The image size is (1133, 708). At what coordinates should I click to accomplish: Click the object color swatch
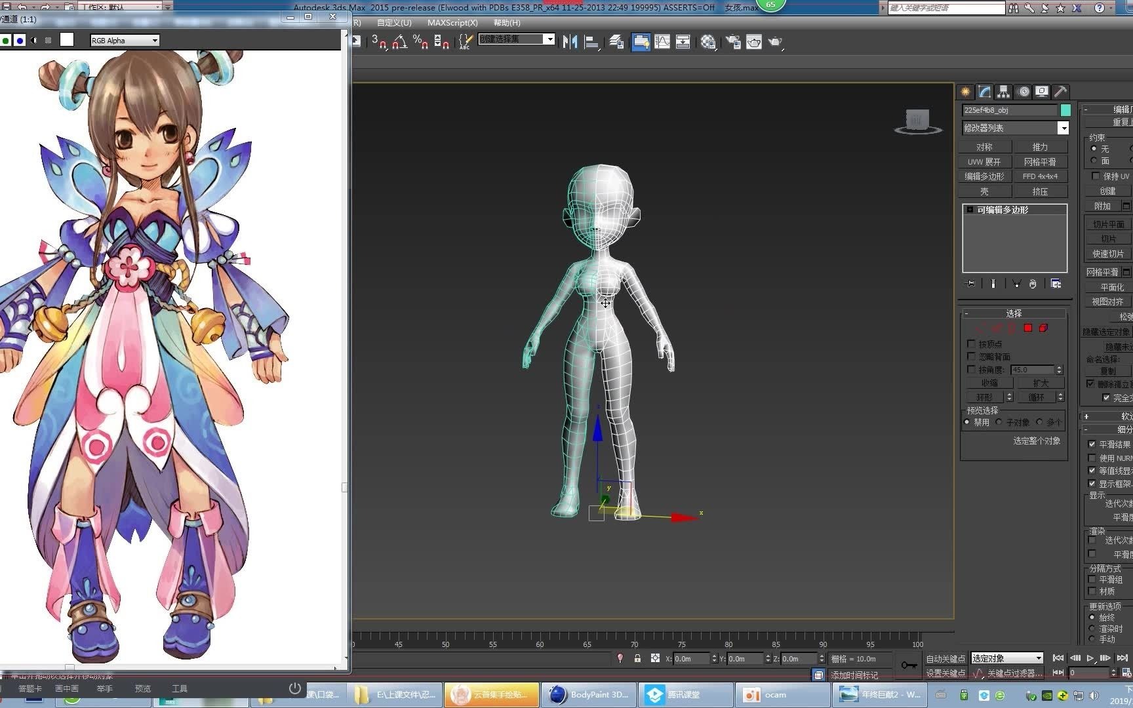[x=1065, y=110]
